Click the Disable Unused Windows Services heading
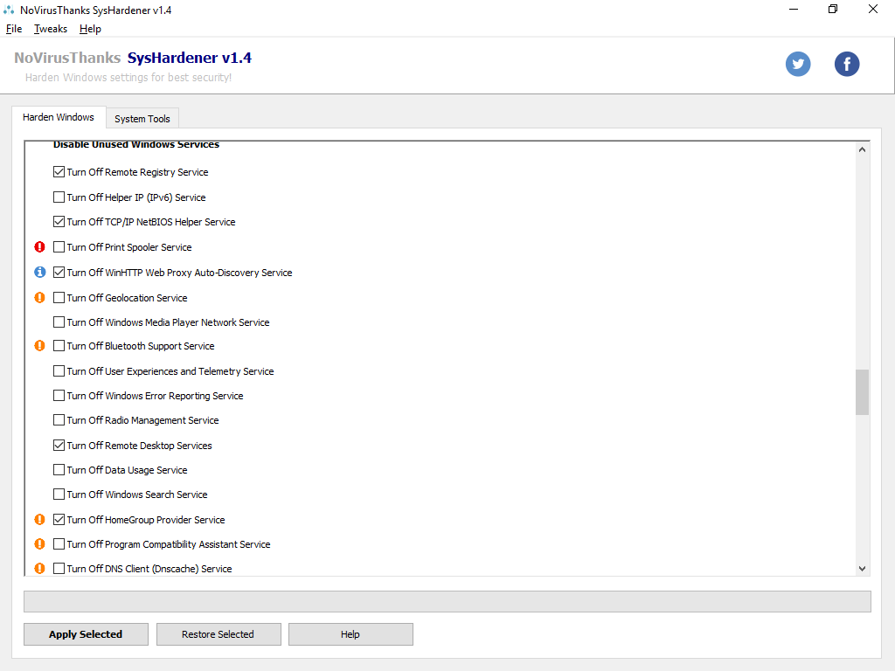This screenshot has height=671, width=895. click(x=135, y=144)
